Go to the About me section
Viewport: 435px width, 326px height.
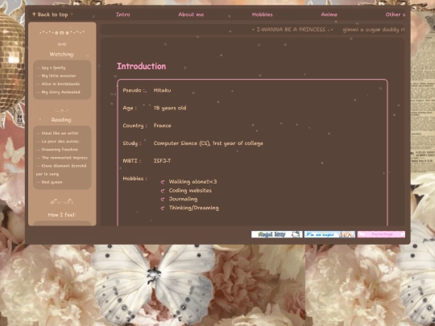(x=191, y=14)
